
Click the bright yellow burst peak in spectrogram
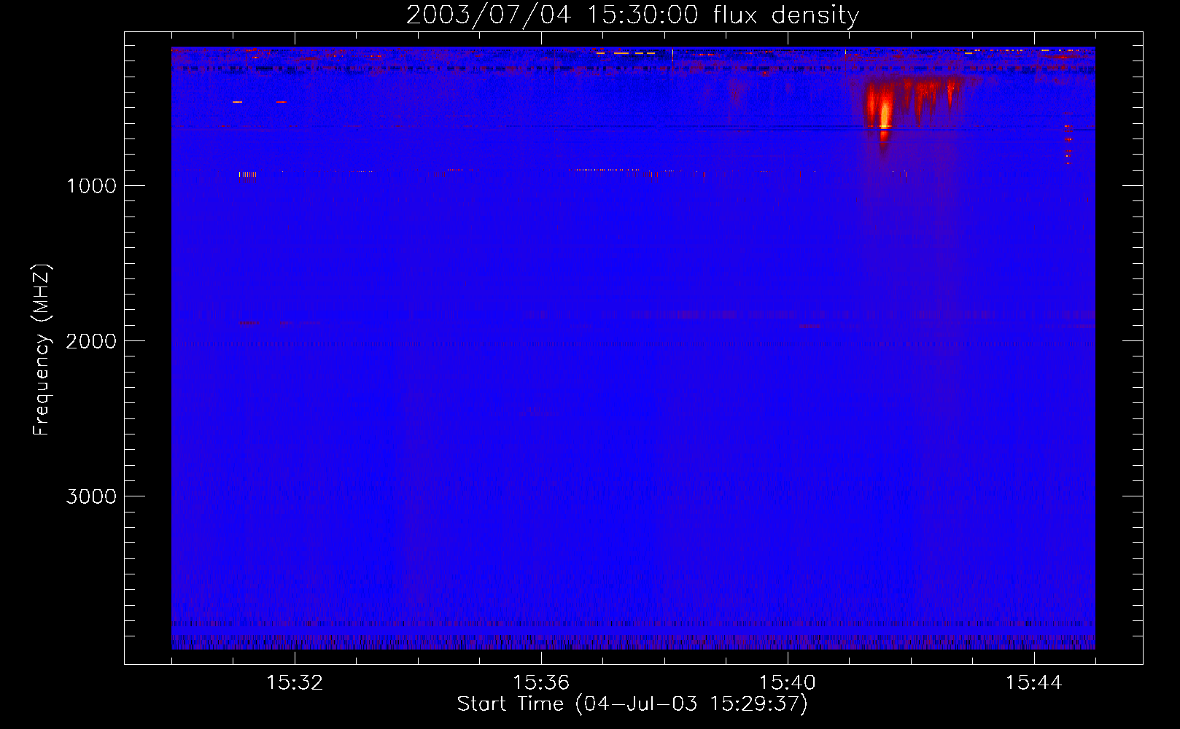click(x=884, y=115)
